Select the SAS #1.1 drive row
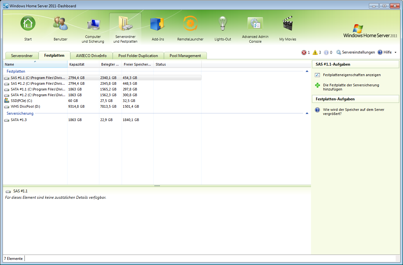Image resolution: width=403 pixels, height=265 pixels. tap(102, 78)
